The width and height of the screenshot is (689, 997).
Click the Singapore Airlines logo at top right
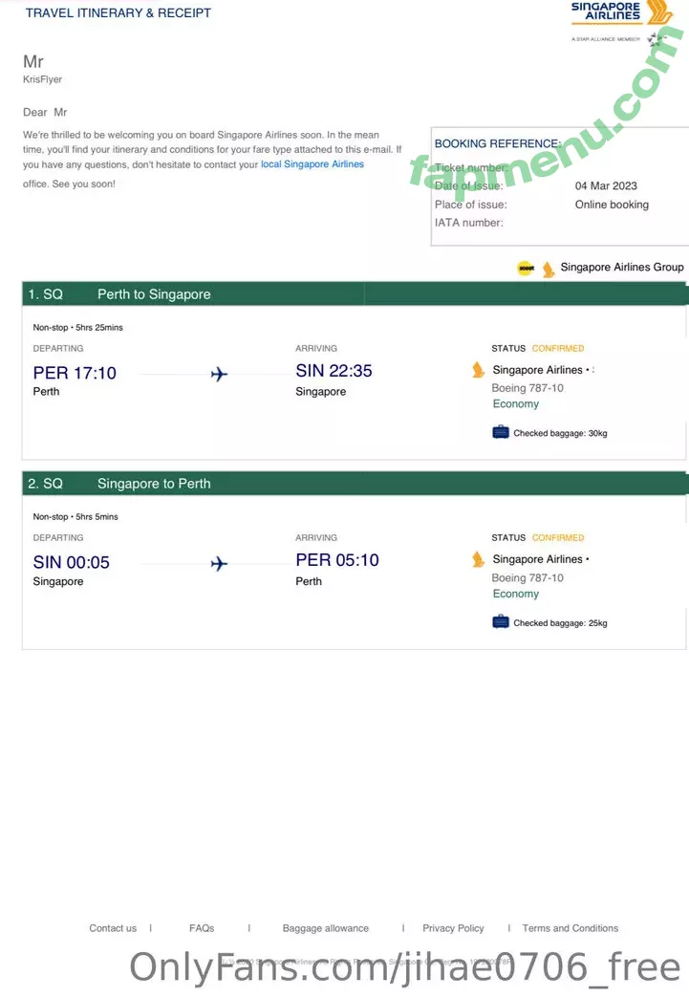(x=621, y=12)
